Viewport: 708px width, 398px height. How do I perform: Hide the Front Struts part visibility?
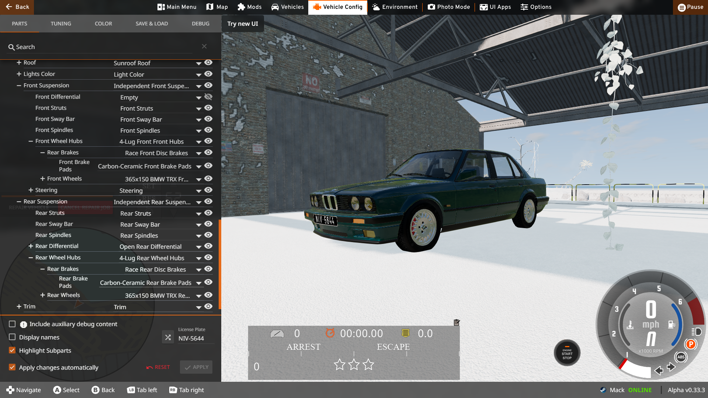[208, 108]
